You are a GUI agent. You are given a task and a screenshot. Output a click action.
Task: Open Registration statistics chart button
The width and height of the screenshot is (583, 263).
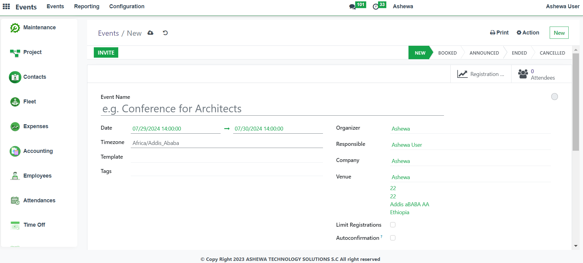coord(481,74)
